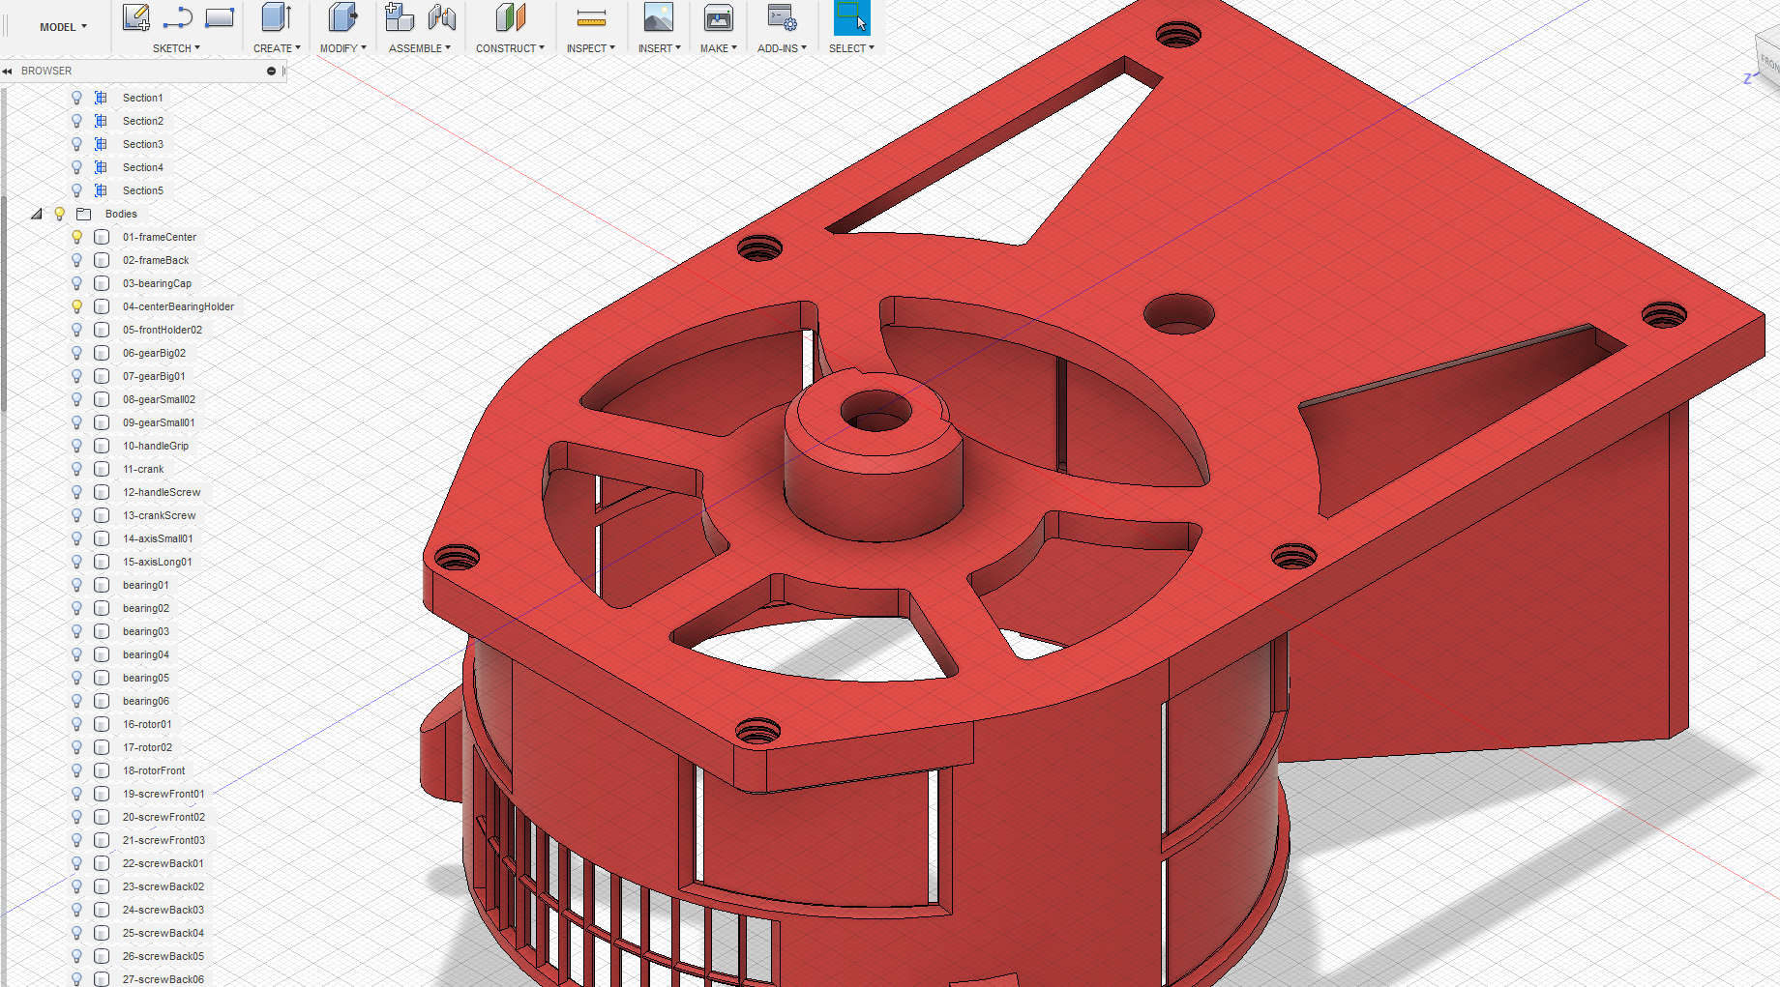The image size is (1780, 987).
Task: Open the MODIFY dropdown menu
Action: point(342,48)
